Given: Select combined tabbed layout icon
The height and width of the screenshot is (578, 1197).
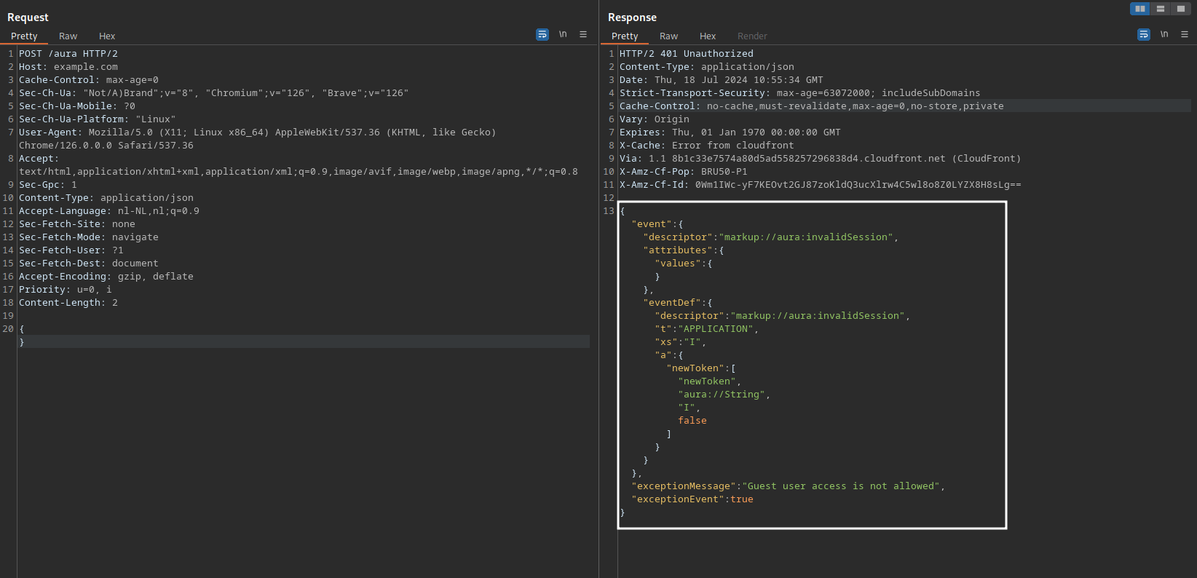Looking at the screenshot, I should click(1181, 9).
